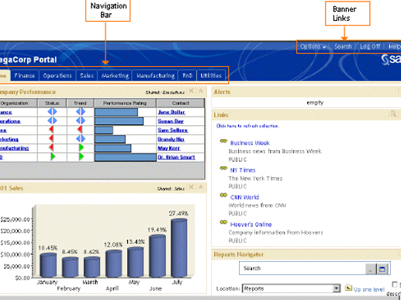Click the link icon beside Hoover's Online

pos(223,222)
